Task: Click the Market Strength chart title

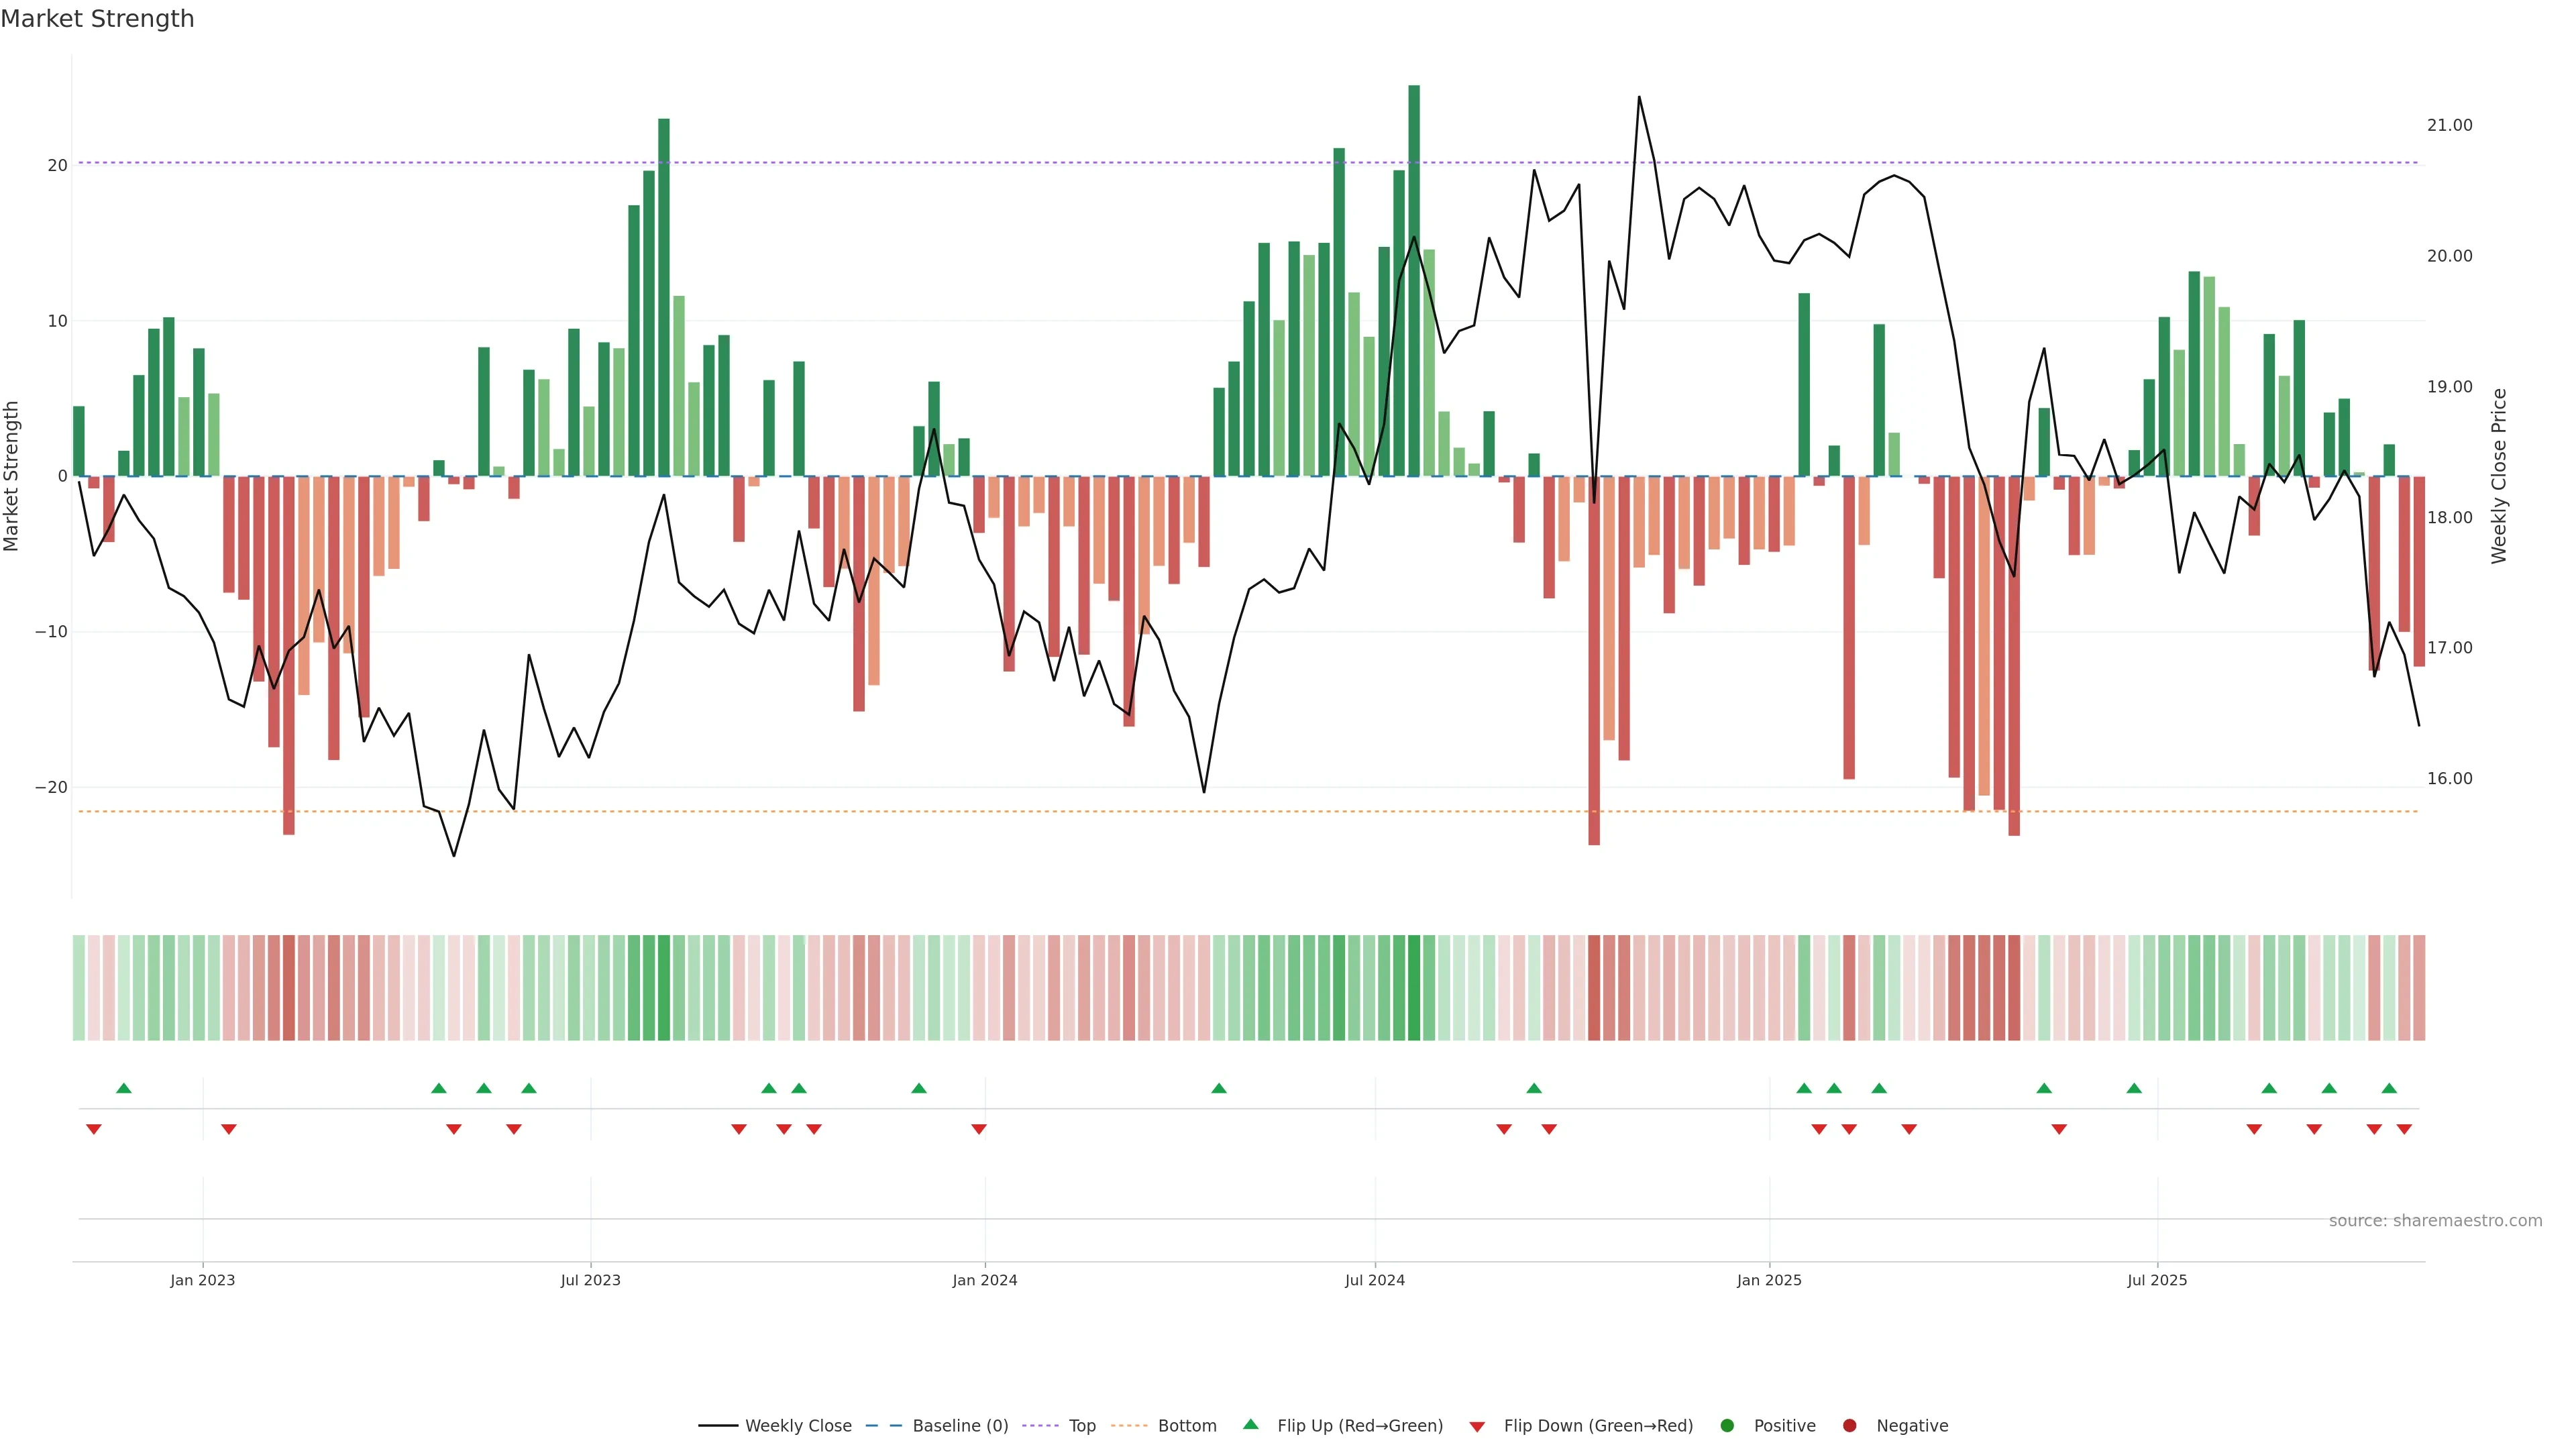Action: coord(98,19)
